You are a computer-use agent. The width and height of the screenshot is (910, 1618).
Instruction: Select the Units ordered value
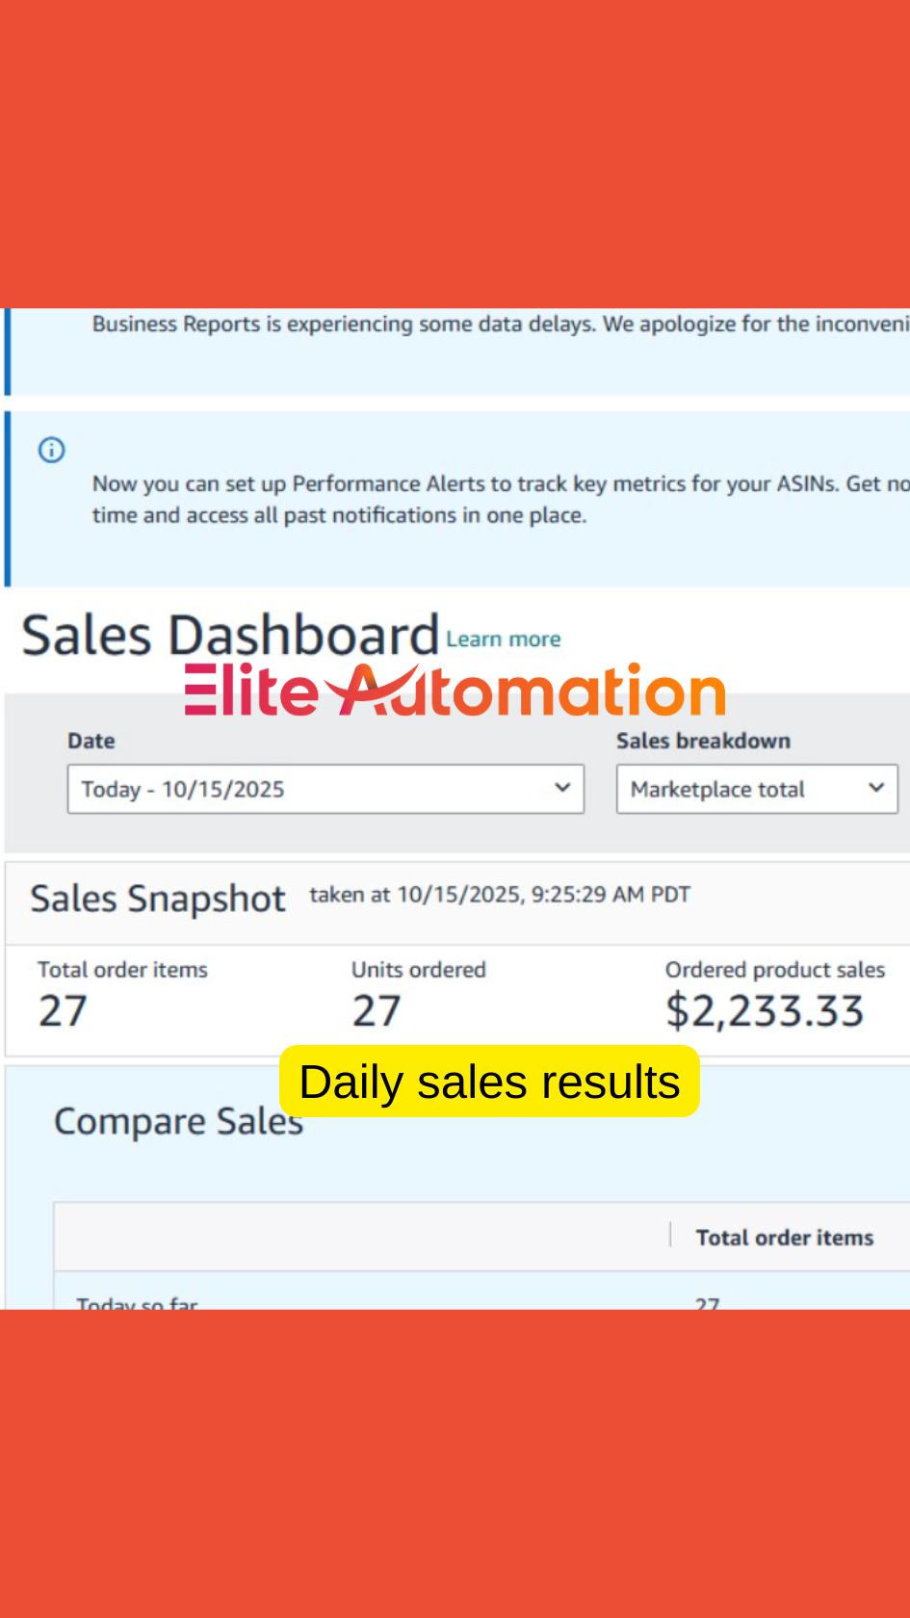tap(377, 1010)
